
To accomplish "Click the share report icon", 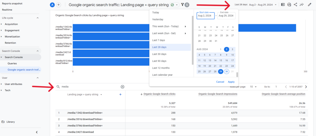I will 295,4.
